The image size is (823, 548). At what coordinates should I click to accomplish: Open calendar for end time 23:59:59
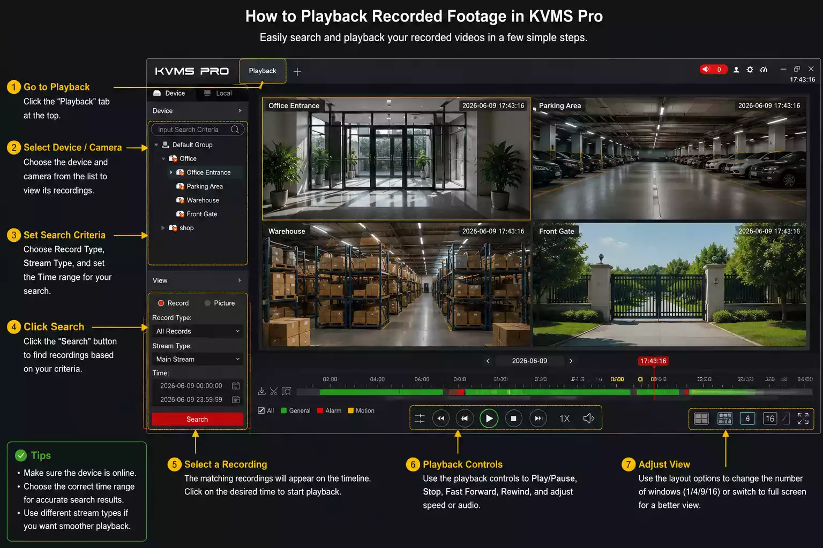(x=236, y=400)
